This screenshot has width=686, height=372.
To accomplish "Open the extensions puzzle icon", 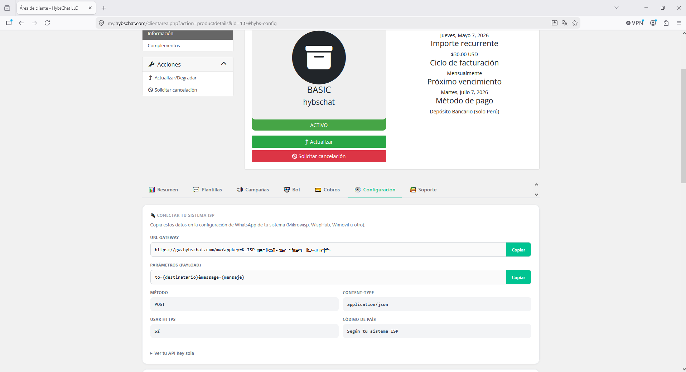I will 666,23.
